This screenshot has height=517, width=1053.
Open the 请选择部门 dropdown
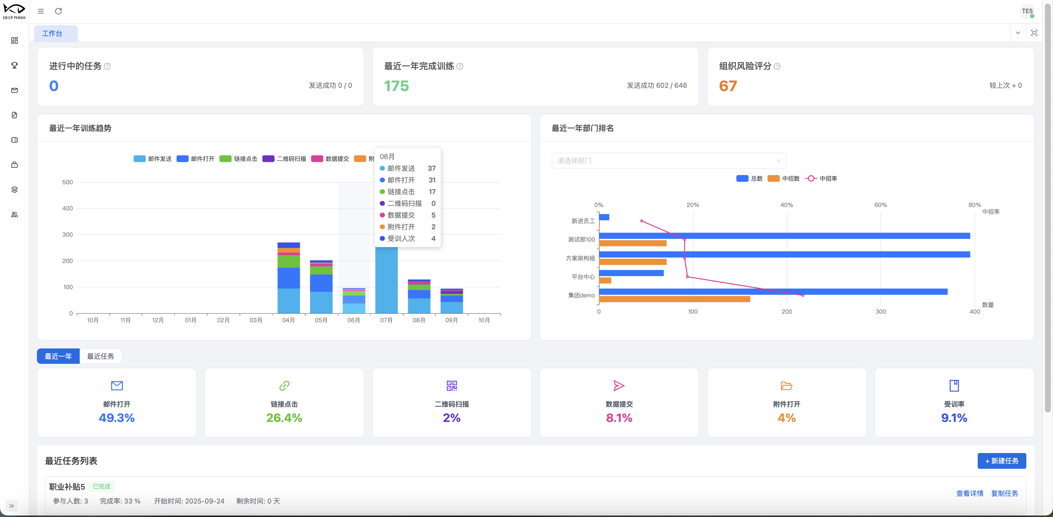pyautogui.click(x=669, y=161)
